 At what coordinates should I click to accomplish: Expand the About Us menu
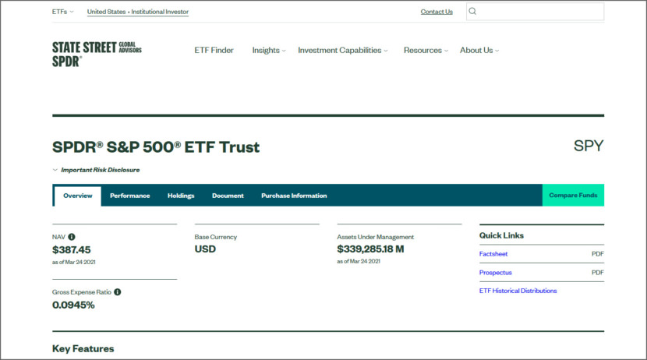pyautogui.click(x=479, y=51)
